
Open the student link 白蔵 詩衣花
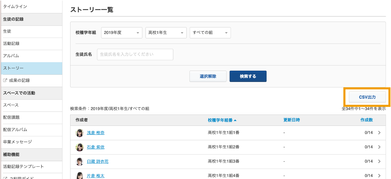(x=98, y=162)
